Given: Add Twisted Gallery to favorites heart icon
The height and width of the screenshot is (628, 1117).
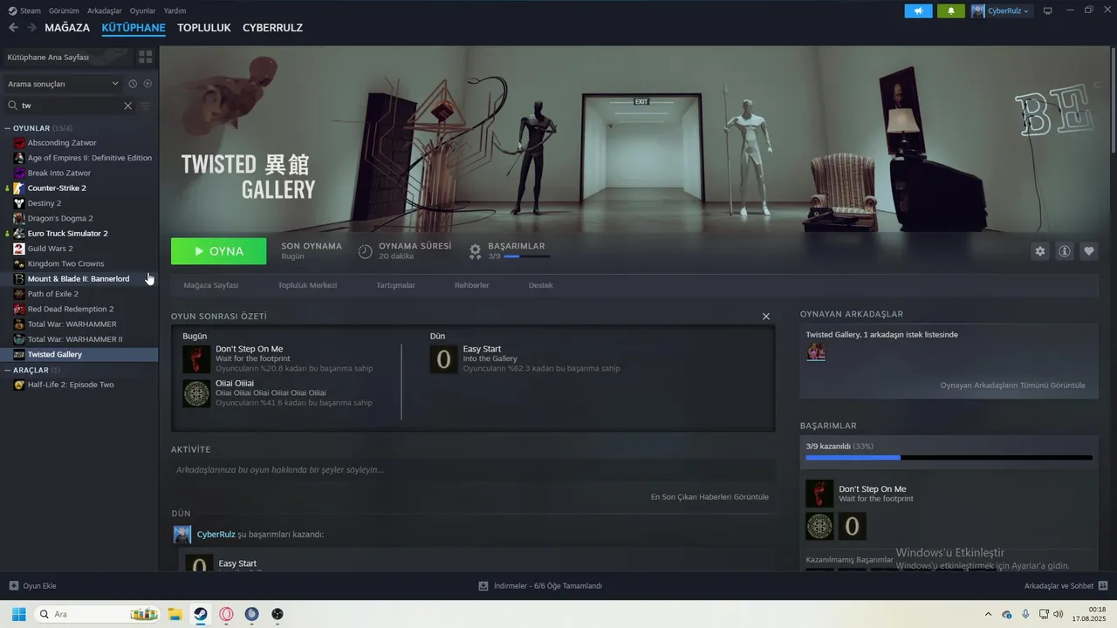Looking at the screenshot, I should 1089,251.
